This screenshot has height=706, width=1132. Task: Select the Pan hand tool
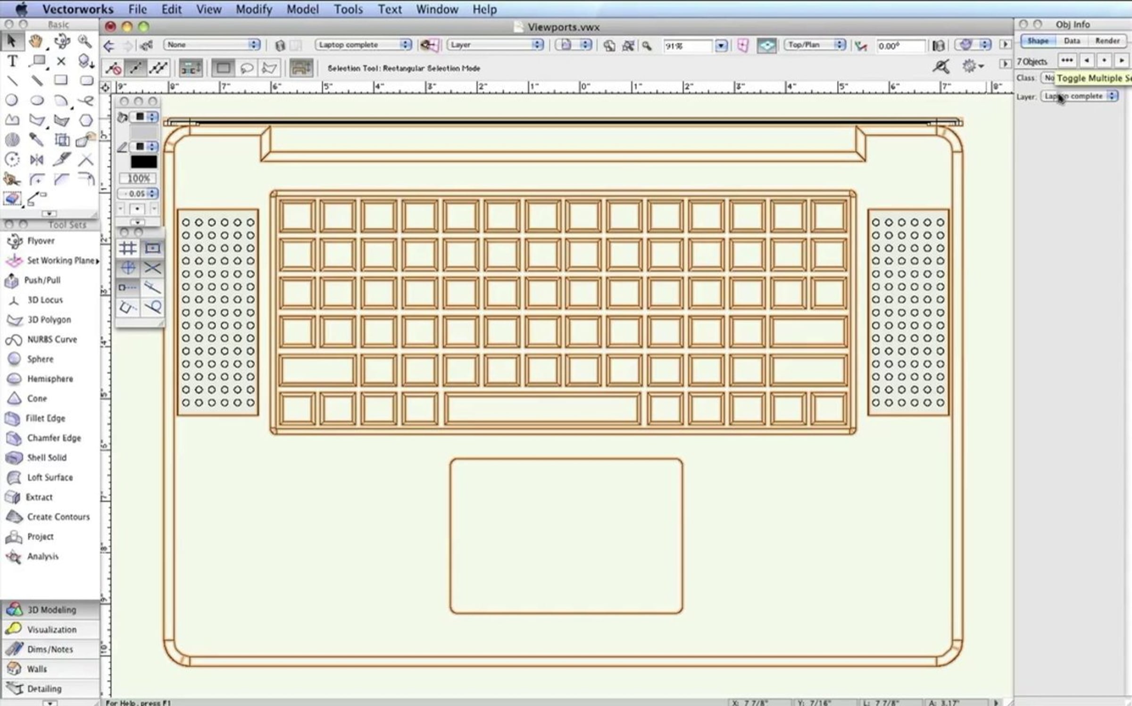(x=36, y=41)
